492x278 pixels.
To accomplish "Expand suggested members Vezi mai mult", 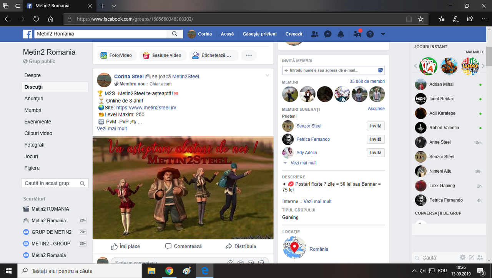I will (304, 163).
